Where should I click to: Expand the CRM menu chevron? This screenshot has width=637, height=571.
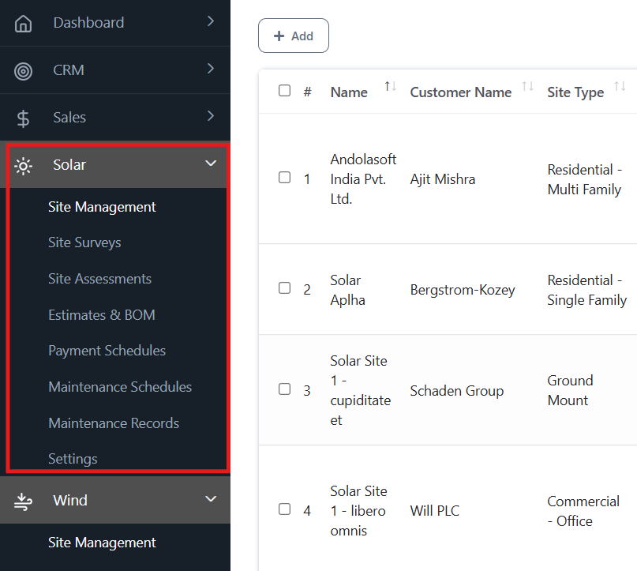click(x=211, y=69)
